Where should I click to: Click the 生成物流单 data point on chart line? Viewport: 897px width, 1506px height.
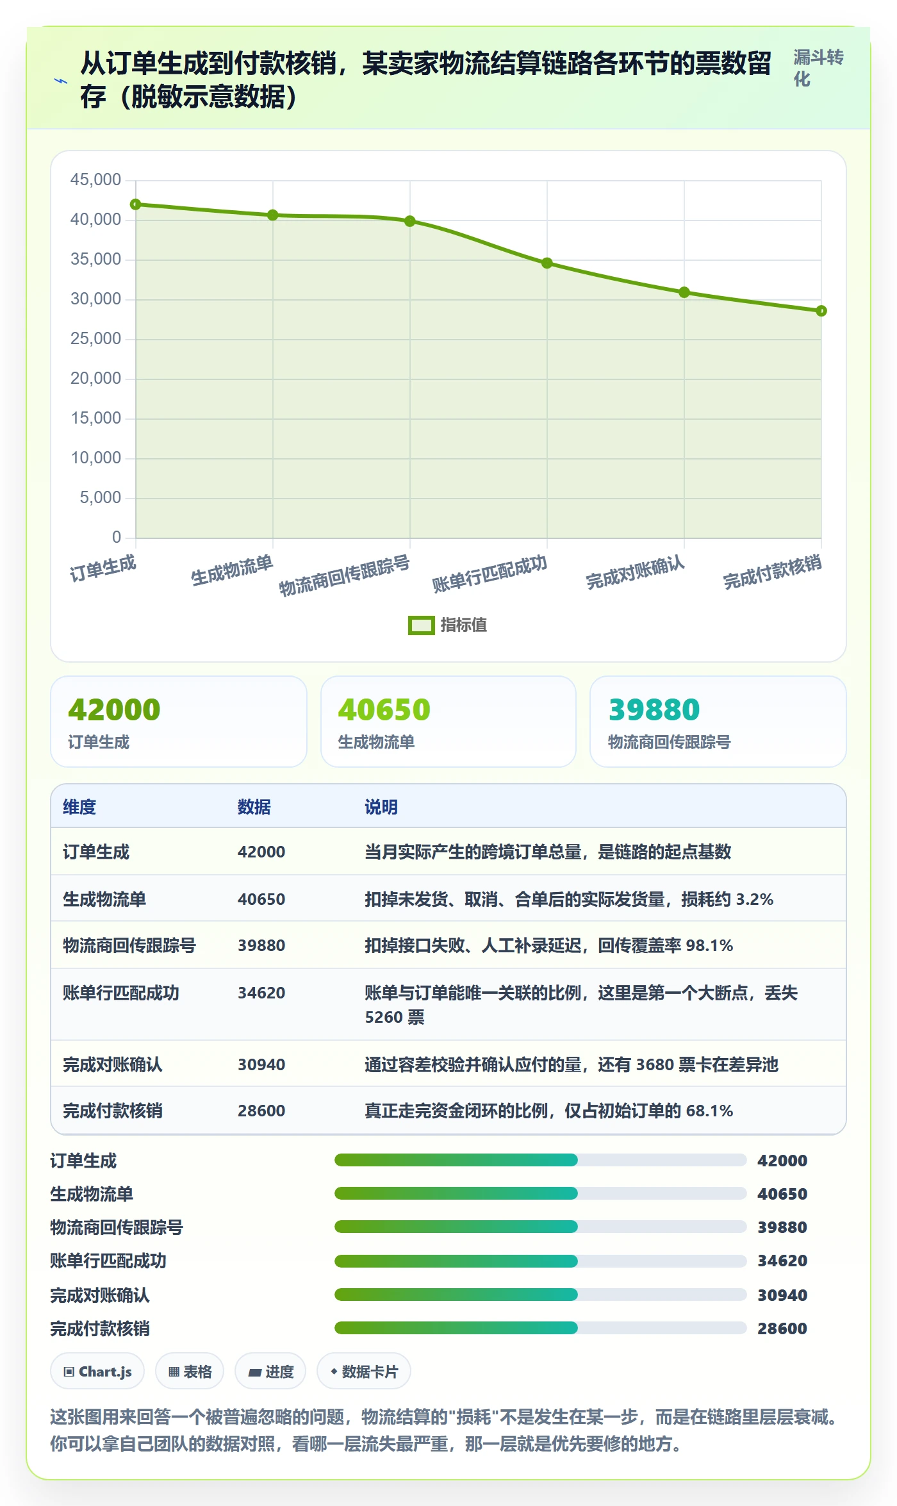tap(273, 215)
